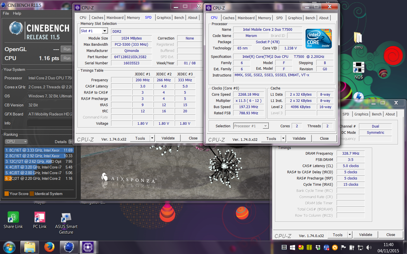The image size is (407, 254).
Task: Click the SIM card error tray icon
Action: [x=301, y=248]
